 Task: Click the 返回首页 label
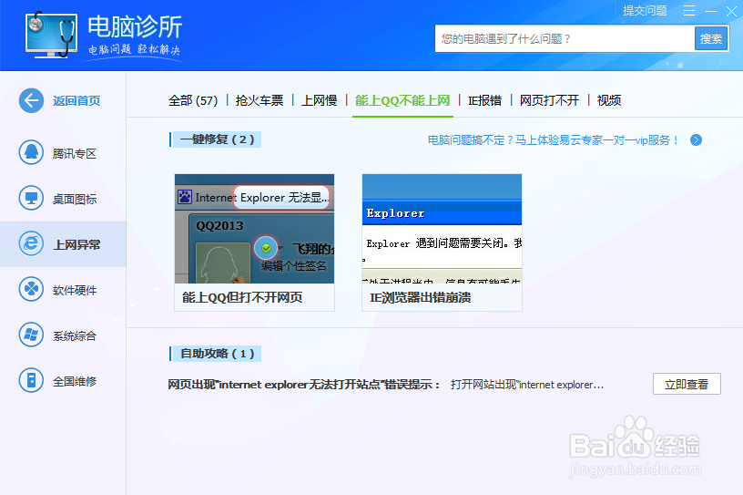tap(76, 100)
